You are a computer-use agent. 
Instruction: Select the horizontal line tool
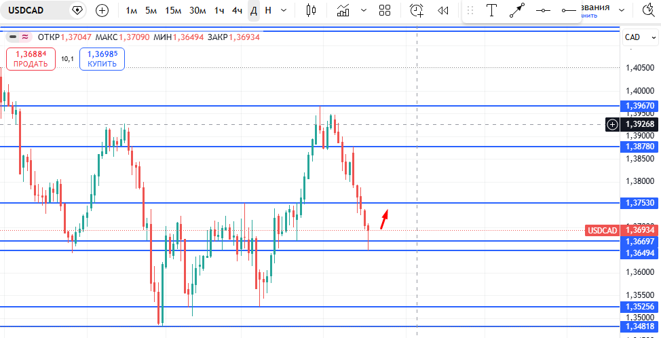(544, 11)
